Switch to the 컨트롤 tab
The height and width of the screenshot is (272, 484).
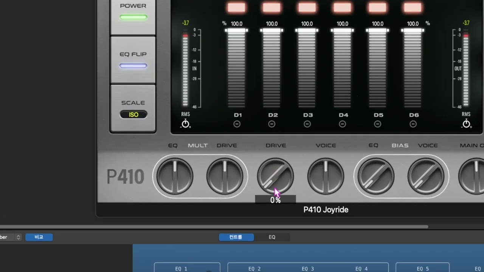(x=236, y=237)
